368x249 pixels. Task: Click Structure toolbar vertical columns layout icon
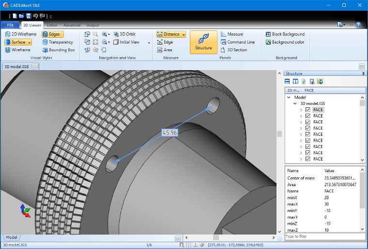(x=295, y=81)
